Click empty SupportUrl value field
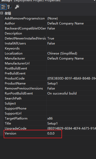96x159 pixels. click(71, 113)
